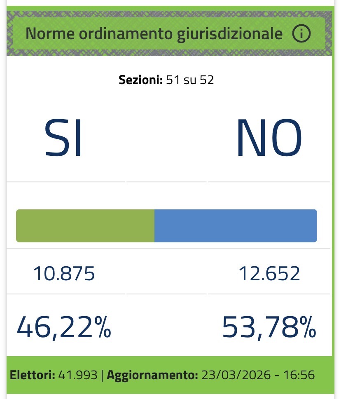341x399 pixels.
Task: Click the voters number 41.993
Action: (x=77, y=376)
